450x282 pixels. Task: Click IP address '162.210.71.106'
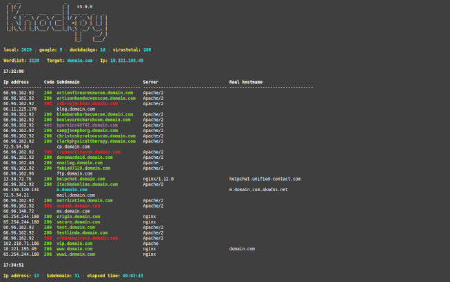pos(21,243)
